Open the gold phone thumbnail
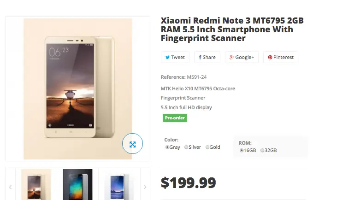The height and width of the screenshot is (200, 337). point(36,184)
